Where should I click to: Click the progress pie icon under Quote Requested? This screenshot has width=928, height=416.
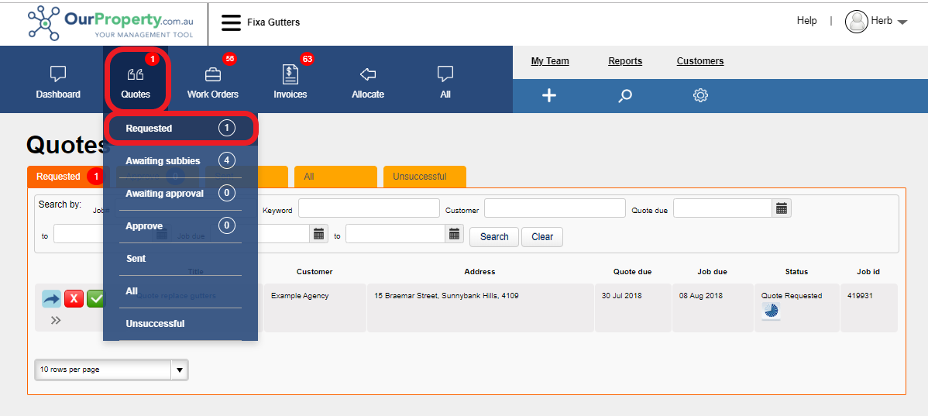[771, 311]
